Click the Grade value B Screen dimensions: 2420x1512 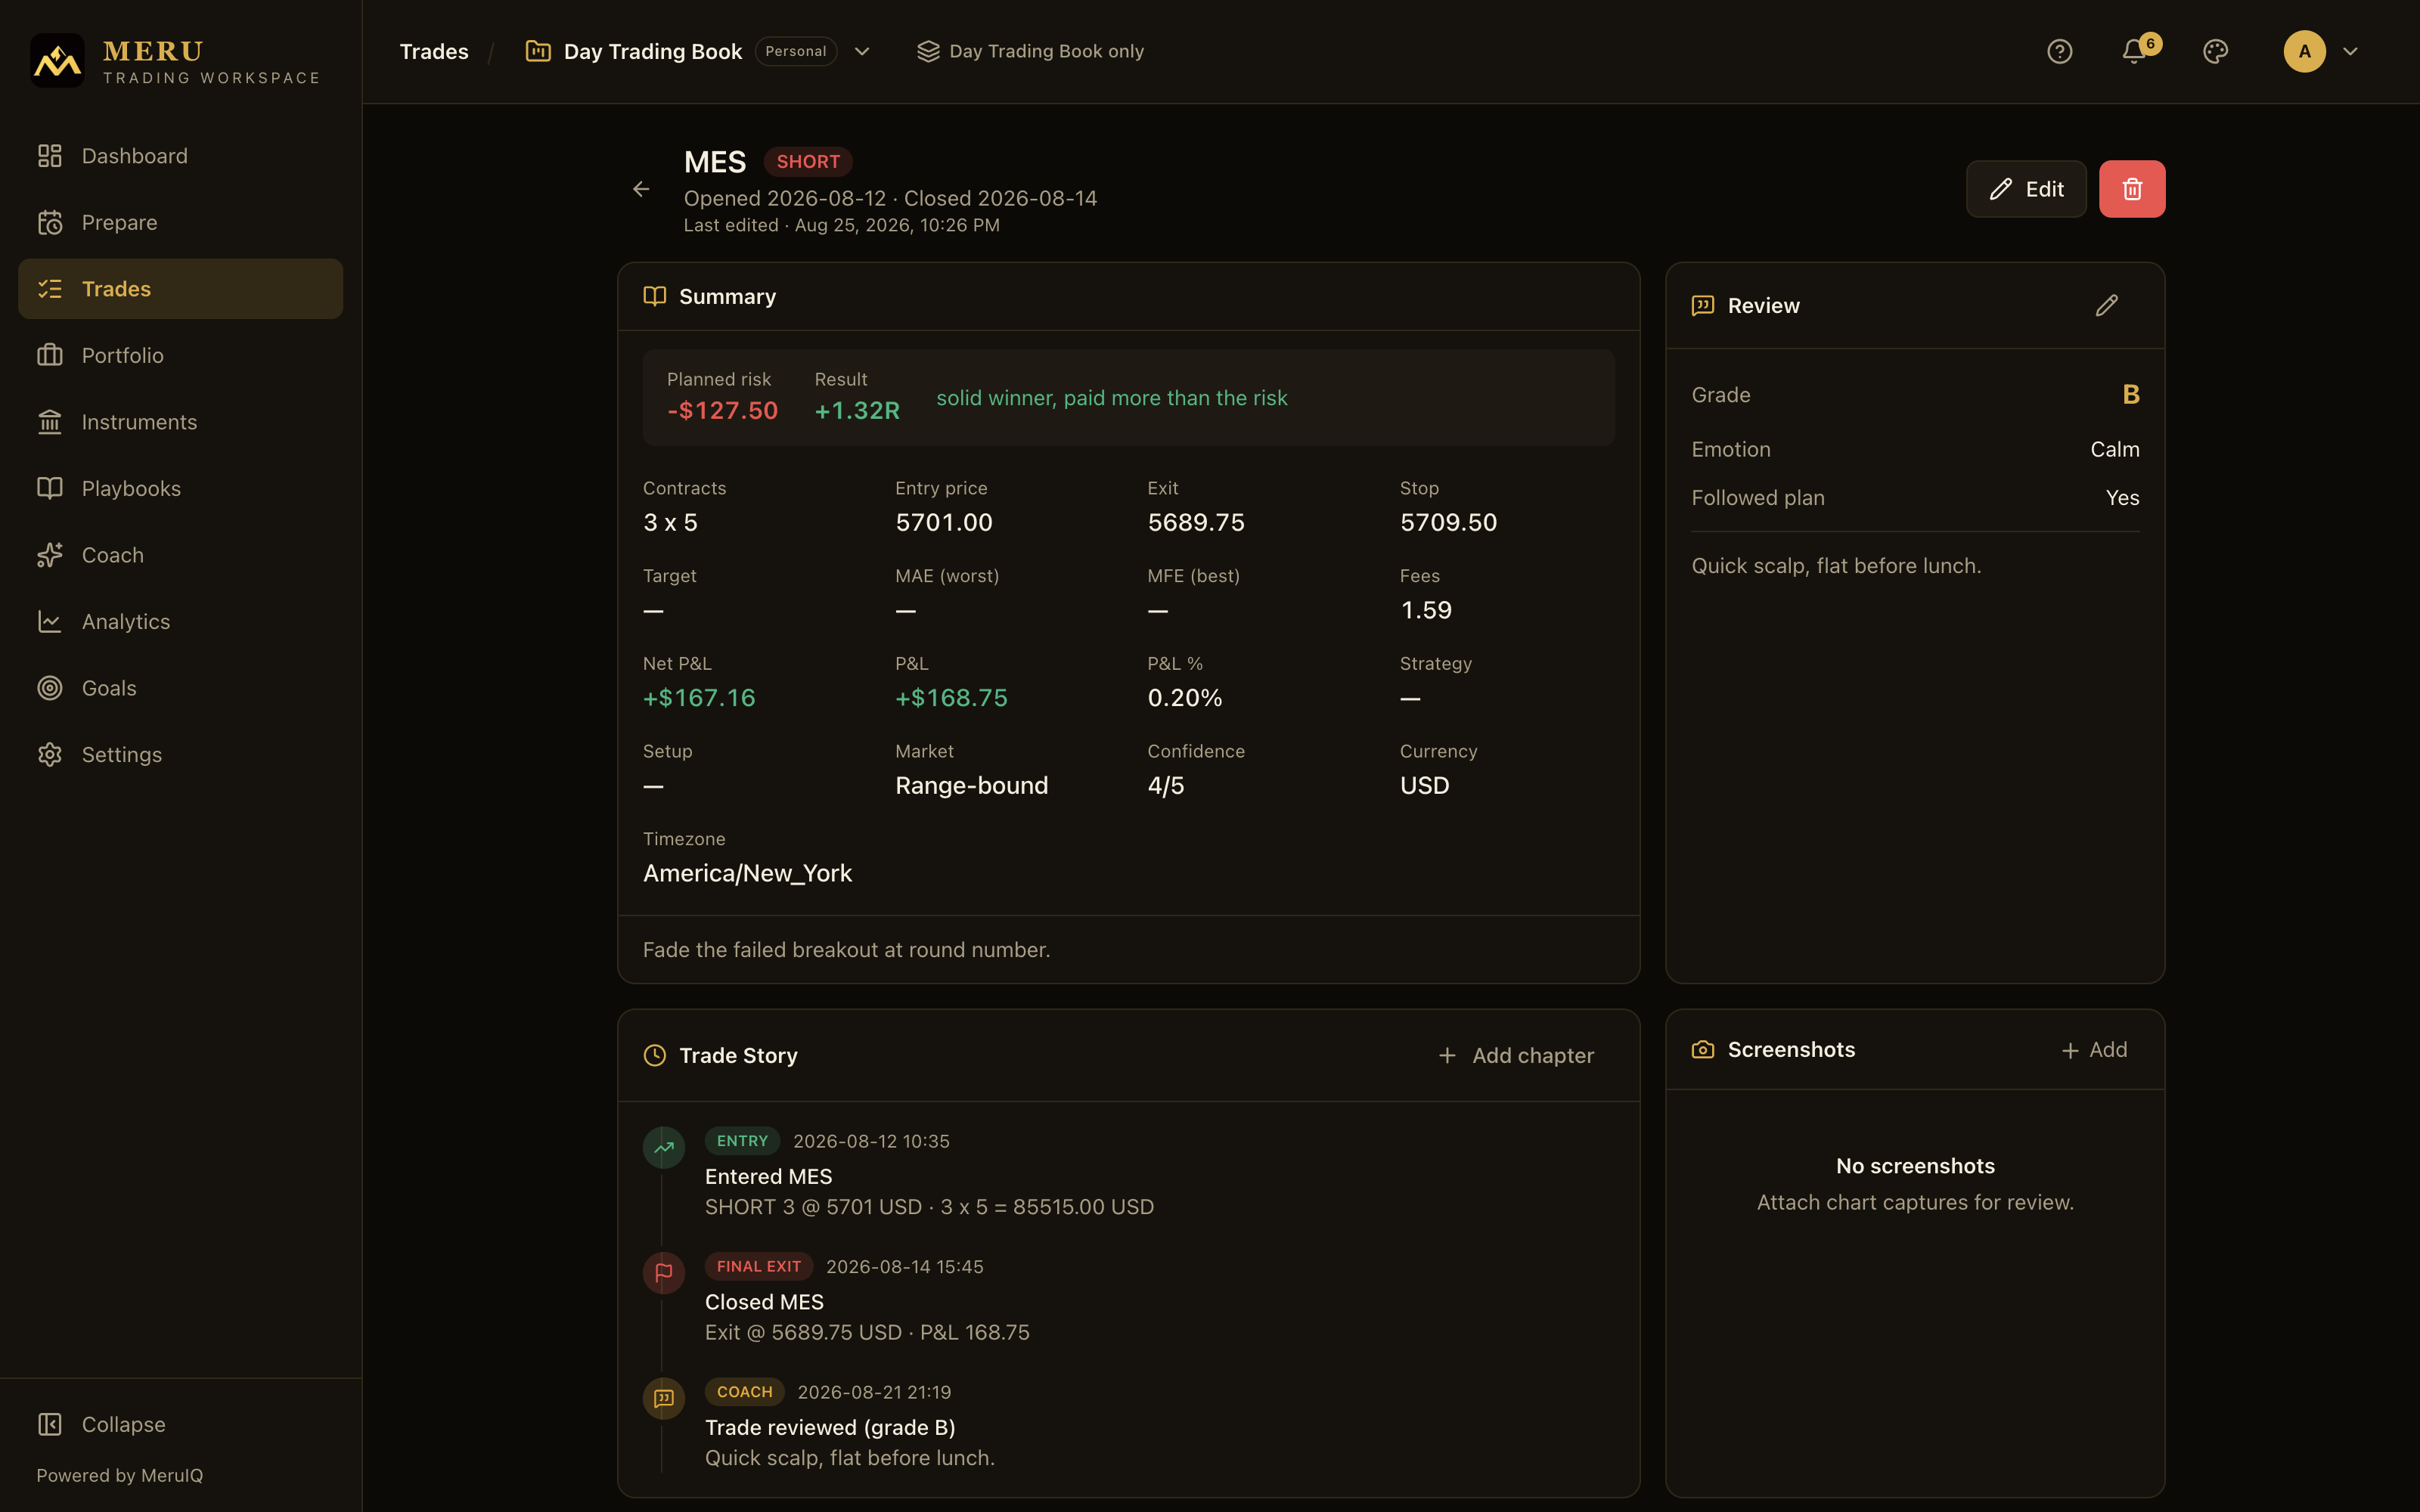pos(2130,395)
